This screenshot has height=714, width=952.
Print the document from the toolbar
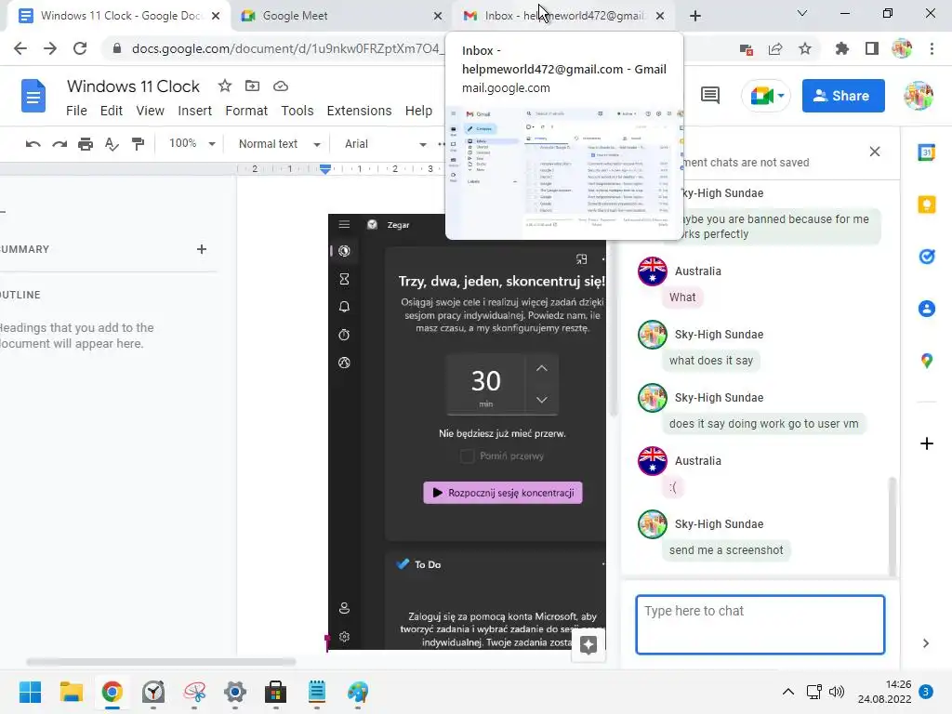coord(86,144)
